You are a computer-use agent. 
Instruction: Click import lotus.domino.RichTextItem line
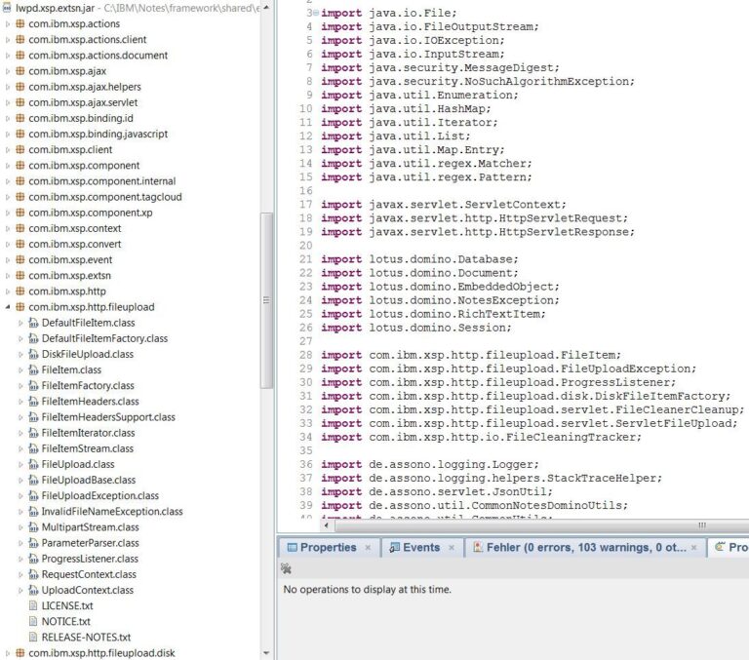pos(433,314)
